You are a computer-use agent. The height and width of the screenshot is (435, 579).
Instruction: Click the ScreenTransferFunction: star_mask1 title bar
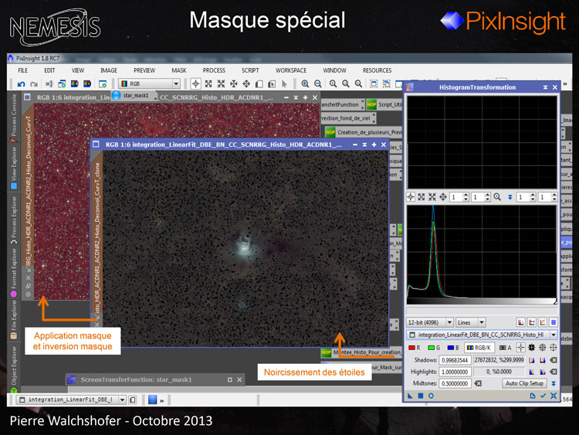click(x=155, y=379)
